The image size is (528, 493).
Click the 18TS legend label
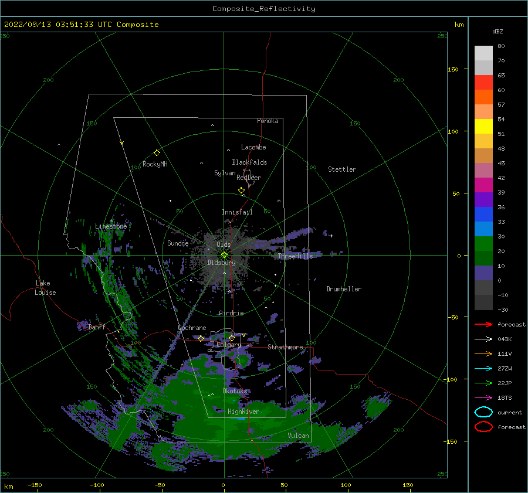[505, 398]
